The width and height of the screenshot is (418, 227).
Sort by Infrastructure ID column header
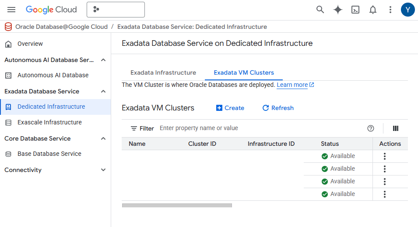pyautogui.click(x=271, y=144)
